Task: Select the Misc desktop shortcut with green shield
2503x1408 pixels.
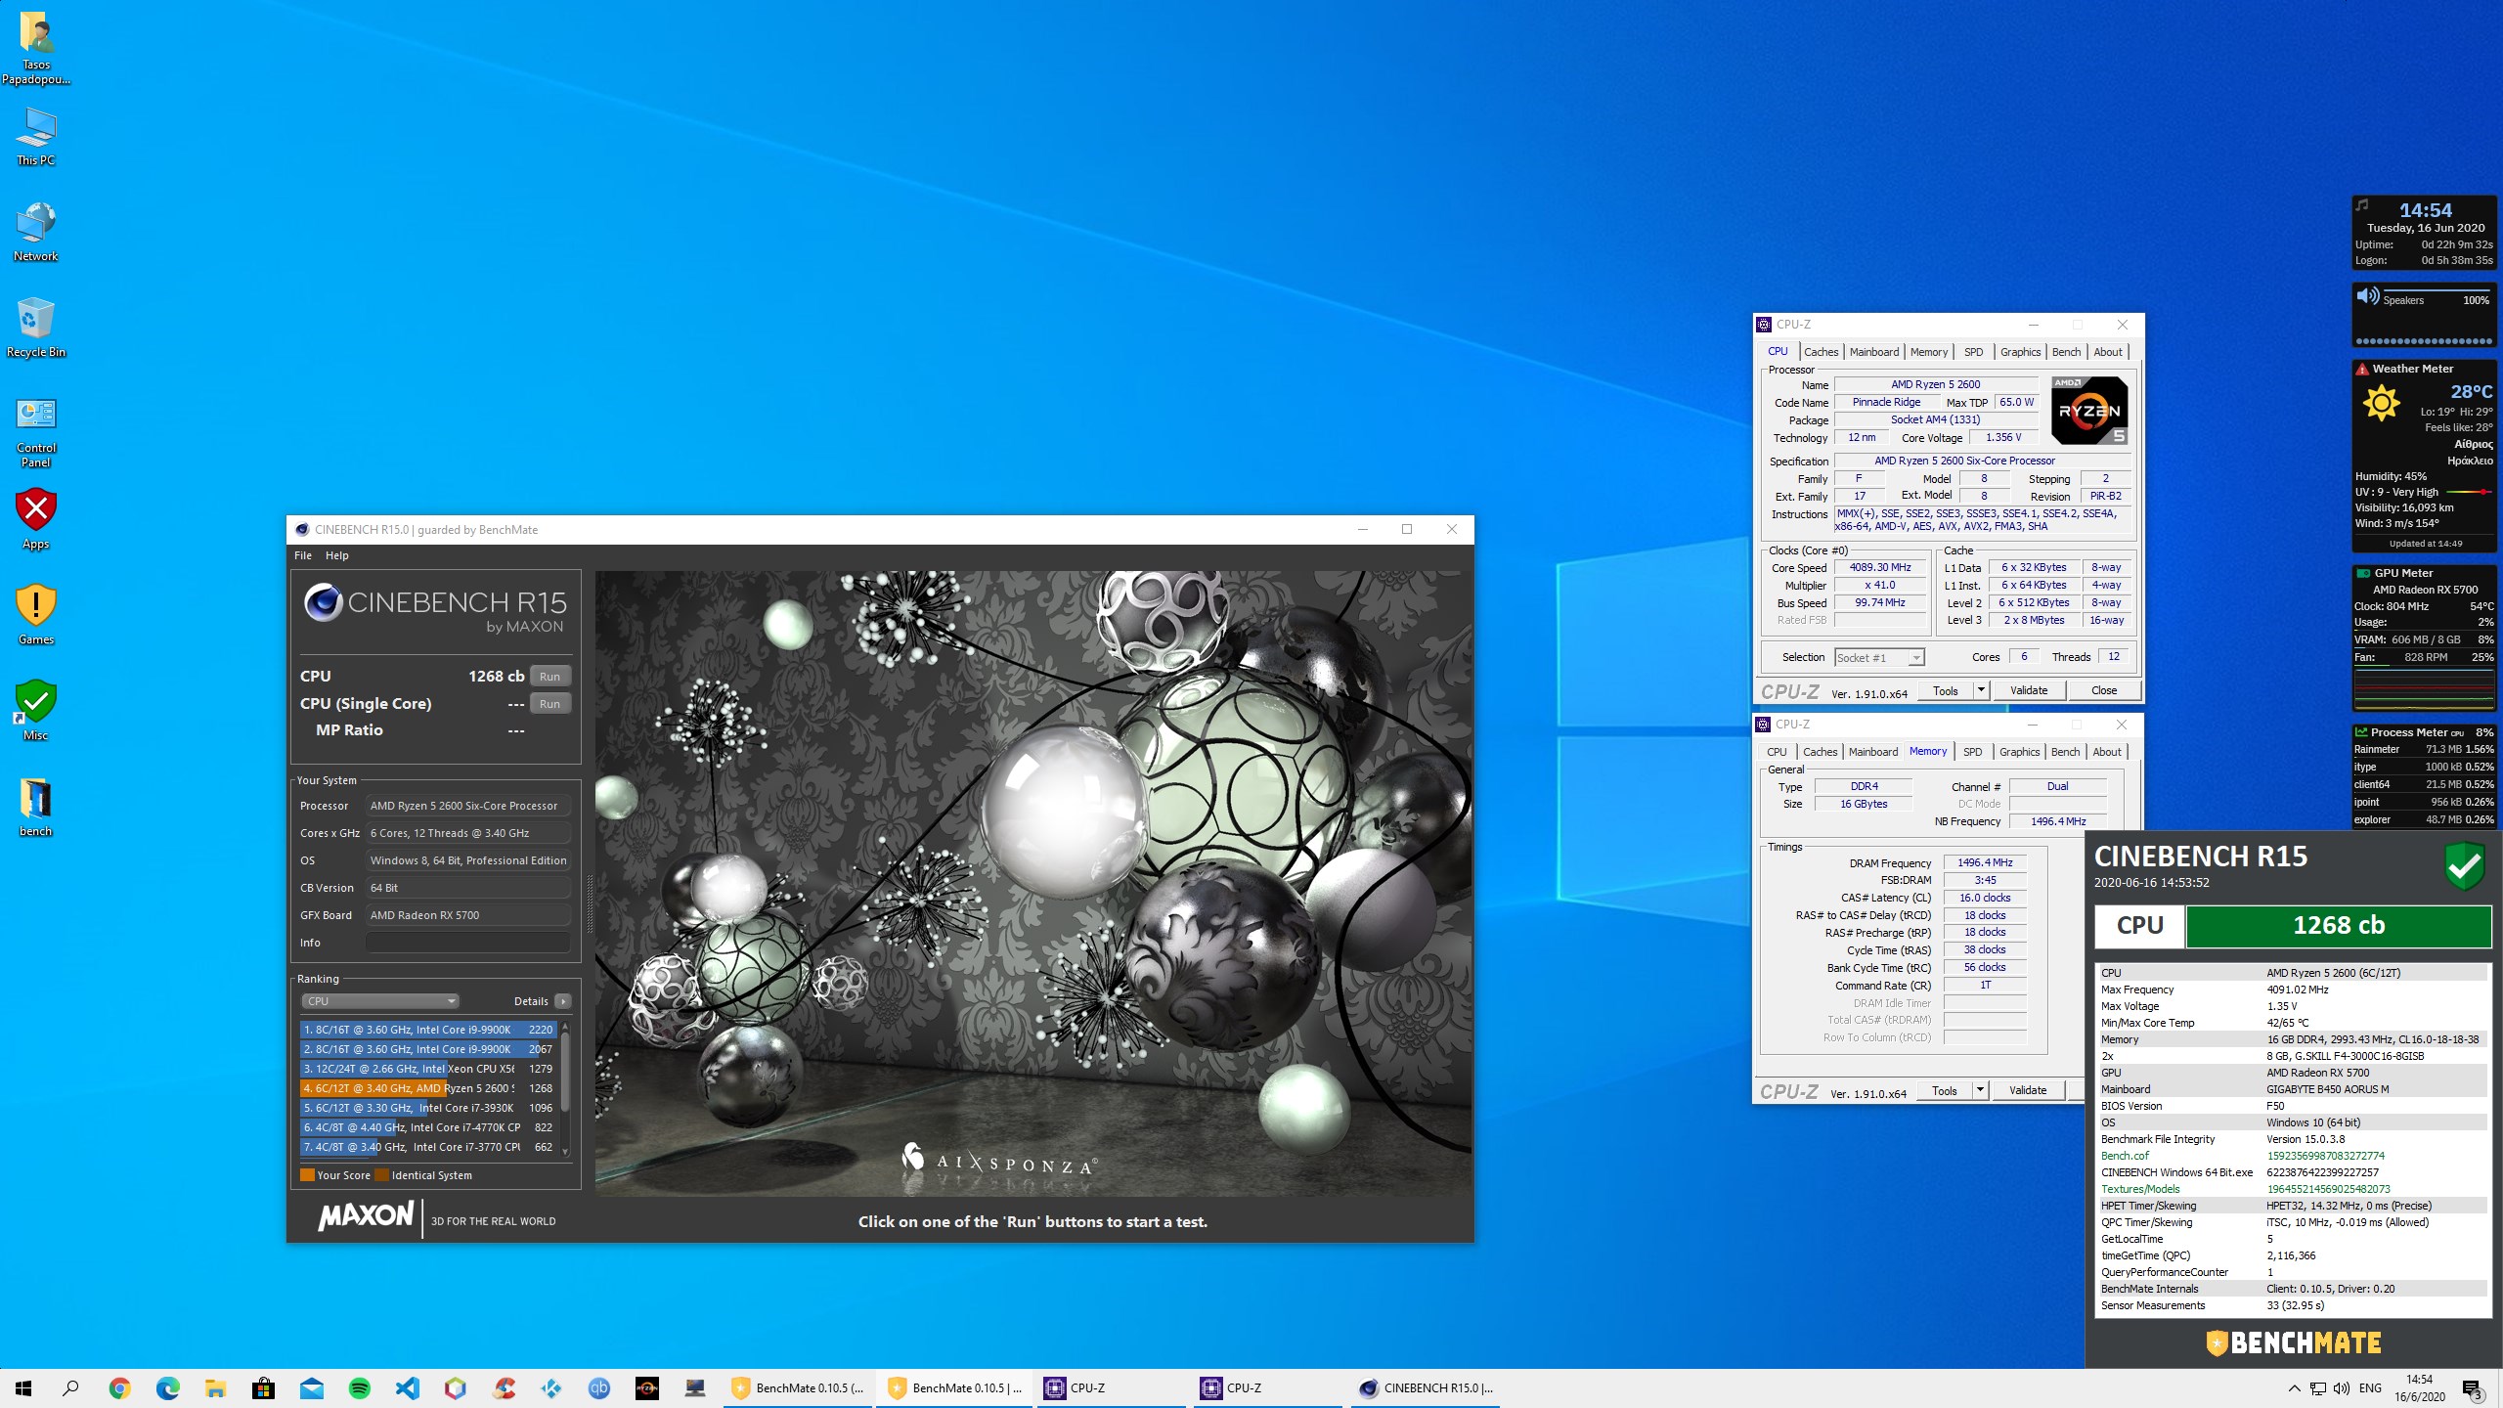Action: tap(36, 711)
